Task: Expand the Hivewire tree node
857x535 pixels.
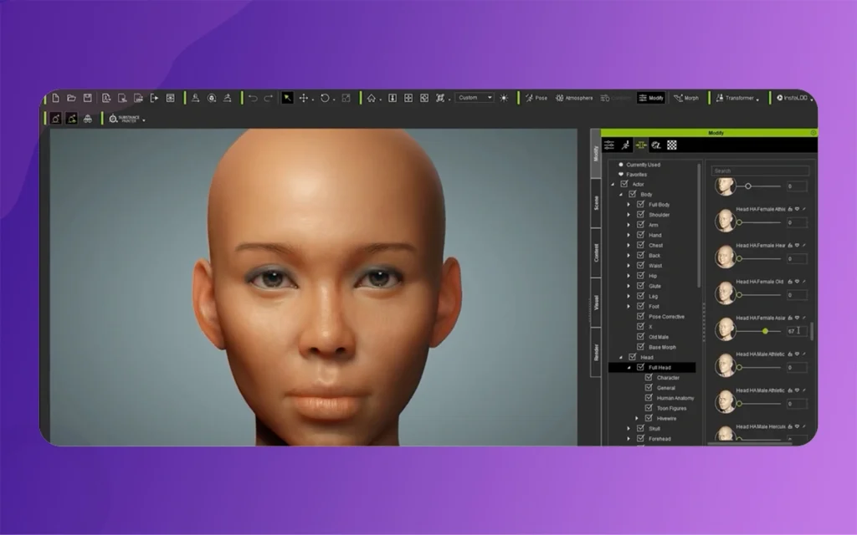Action: click(637, 418)
